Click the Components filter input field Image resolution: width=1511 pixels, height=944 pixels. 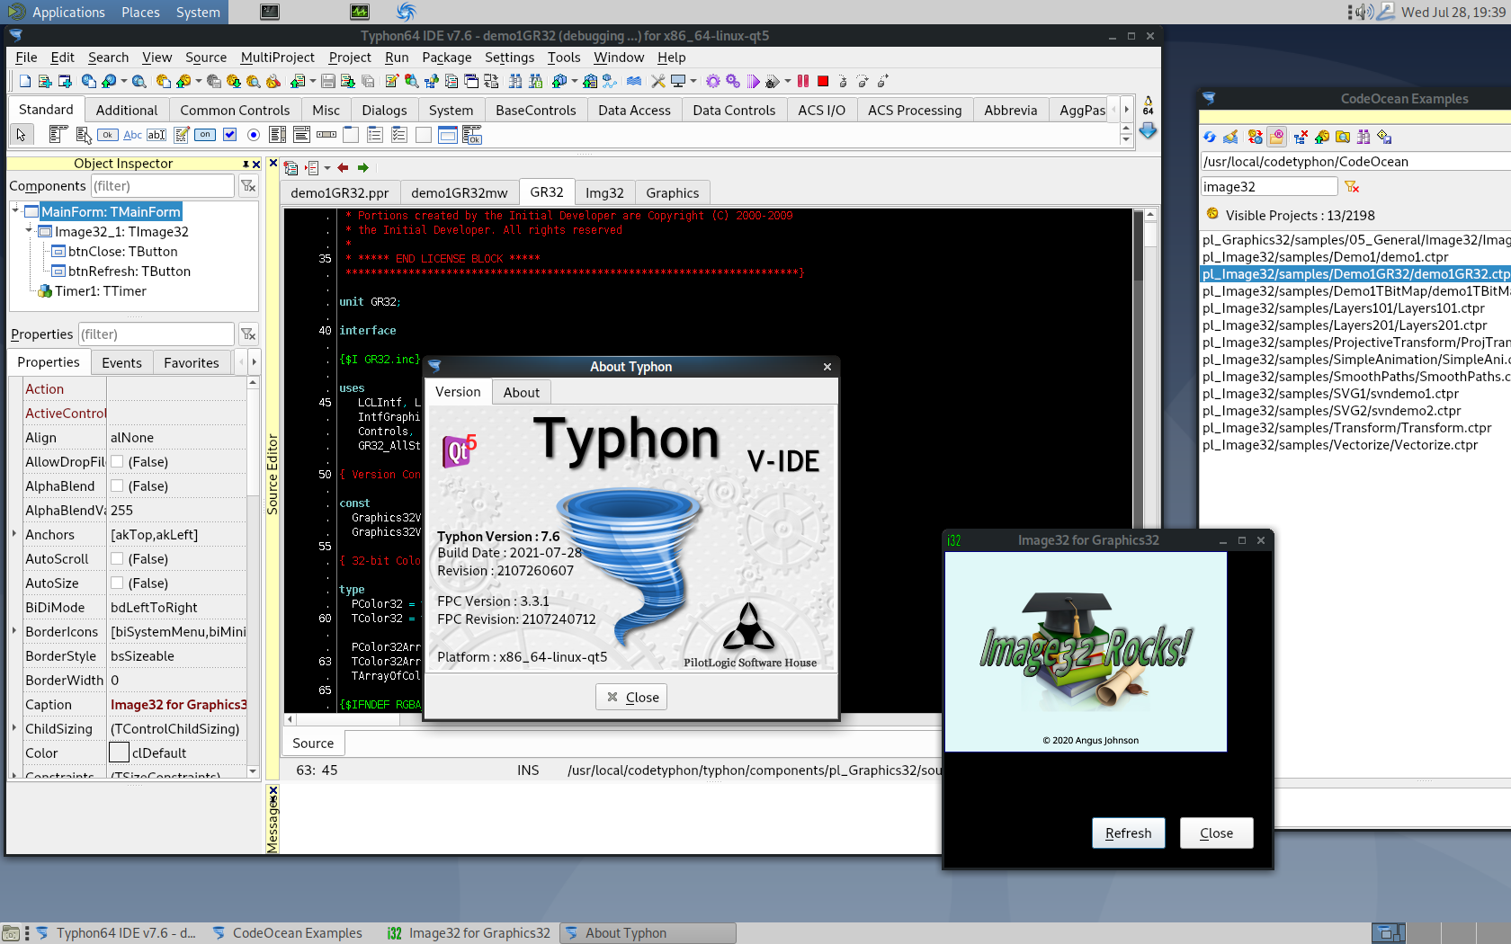[x=163, y=186]
